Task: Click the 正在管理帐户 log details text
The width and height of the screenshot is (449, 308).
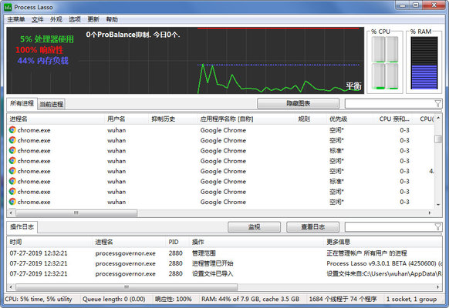Action: tap(366, 253)
